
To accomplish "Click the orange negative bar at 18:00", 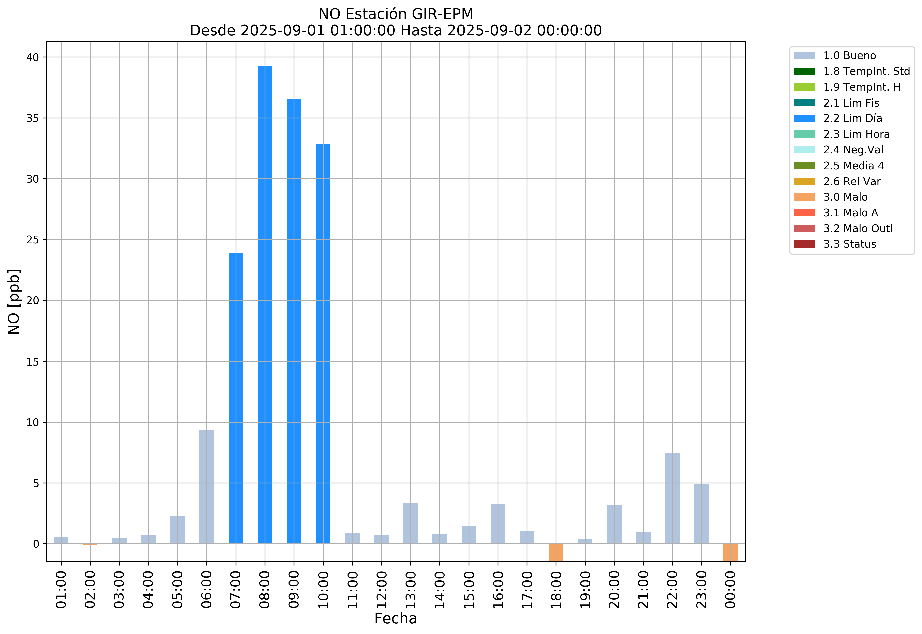I will click(555, 553).
